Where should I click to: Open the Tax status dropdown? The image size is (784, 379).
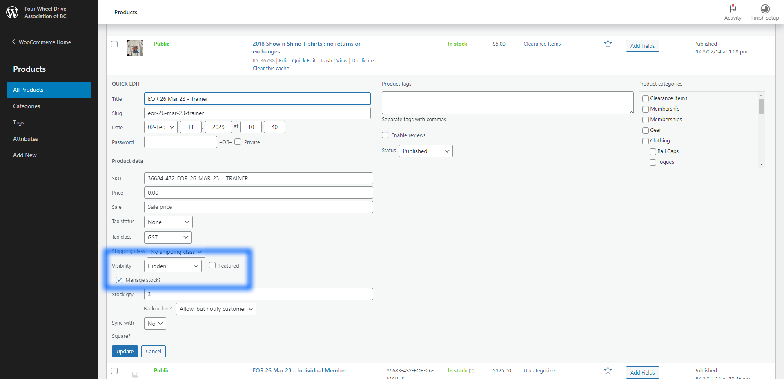(x=168, y=222)
